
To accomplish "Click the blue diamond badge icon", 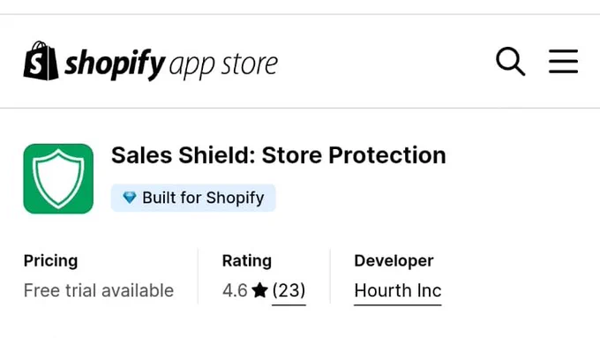I will click(130, 198).
